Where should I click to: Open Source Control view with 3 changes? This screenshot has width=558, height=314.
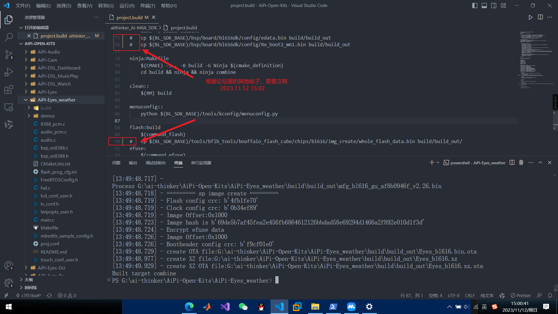(9, 54)
